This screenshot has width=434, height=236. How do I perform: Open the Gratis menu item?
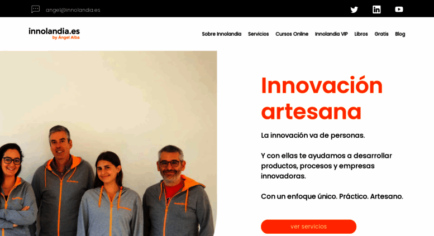(x=381, y=34)
